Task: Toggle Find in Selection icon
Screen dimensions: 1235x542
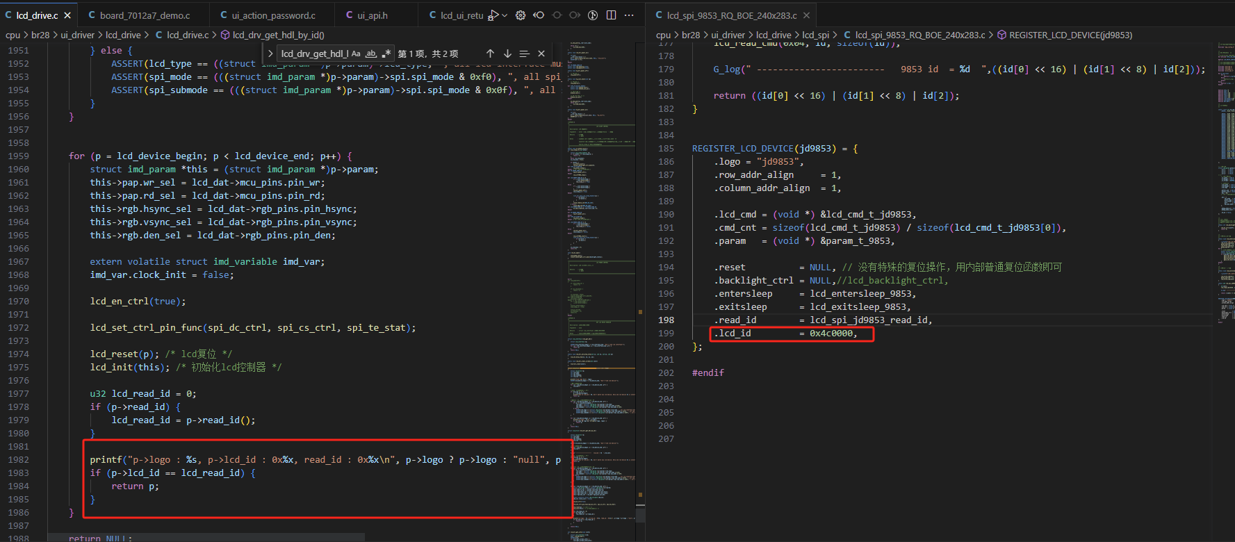Action: click(524, 54)
